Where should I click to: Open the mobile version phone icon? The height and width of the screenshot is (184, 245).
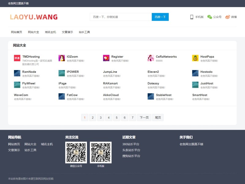[192, 17]
